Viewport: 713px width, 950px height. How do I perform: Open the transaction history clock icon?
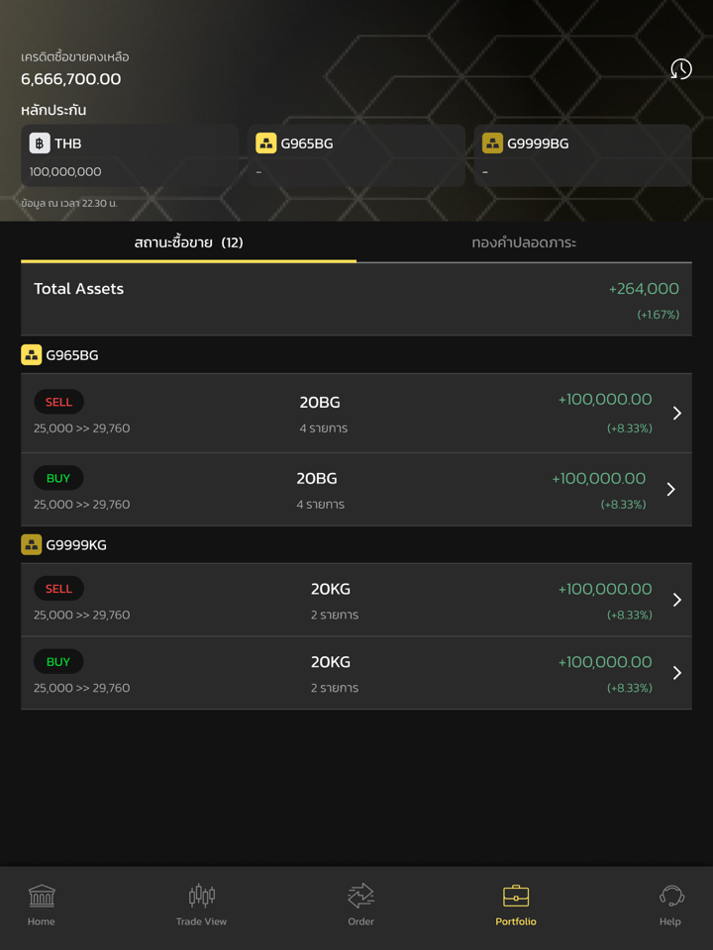680,69
